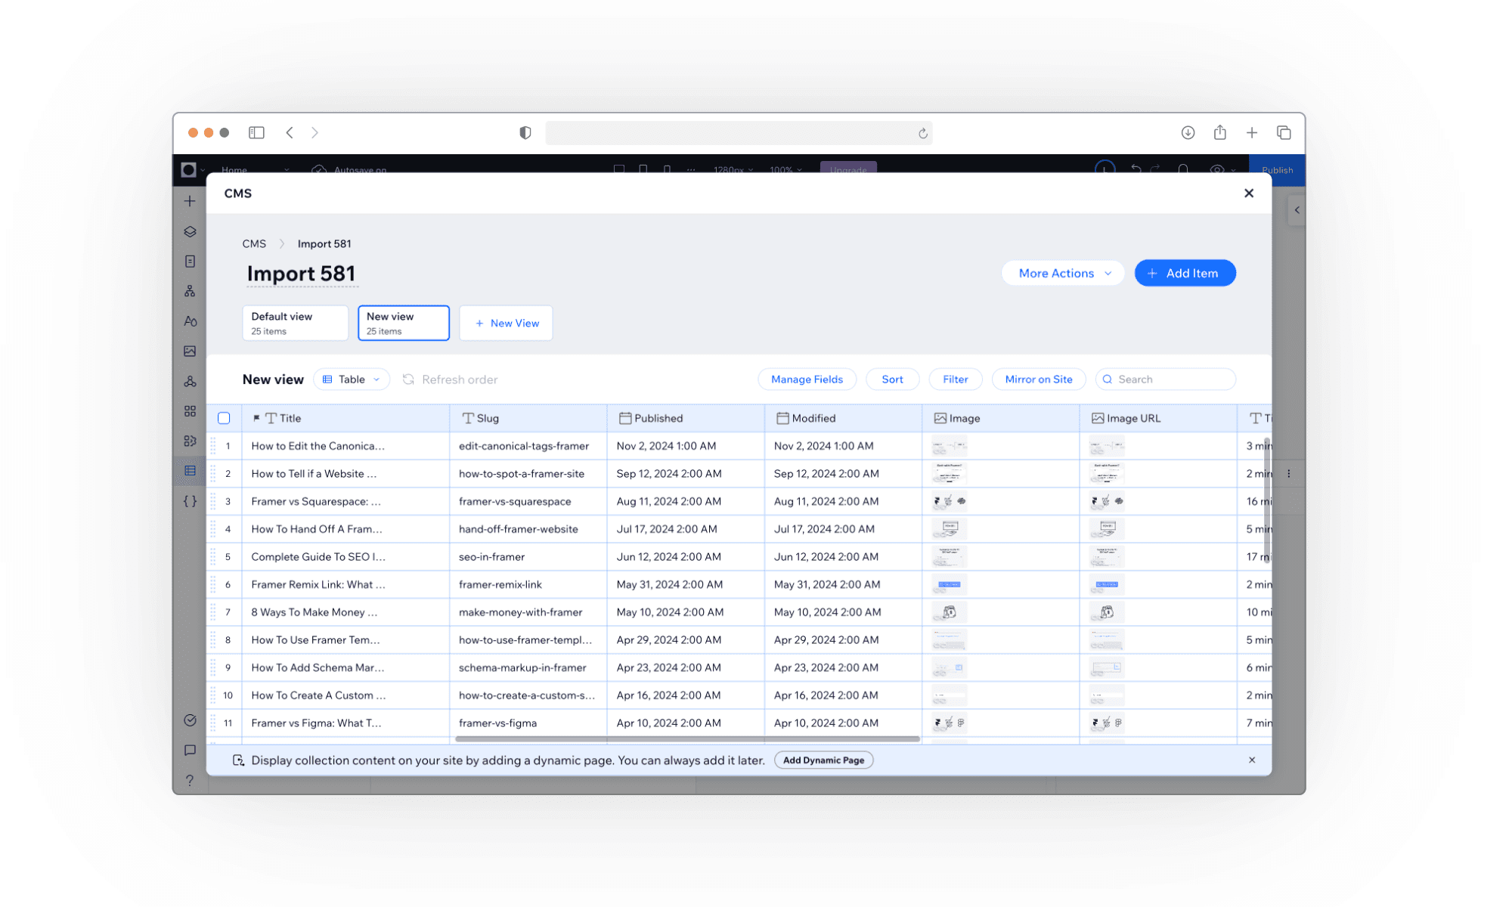This screenshot has height=907, width=1512.
Task: Click the Search input field
Action: click(1172, 379)
